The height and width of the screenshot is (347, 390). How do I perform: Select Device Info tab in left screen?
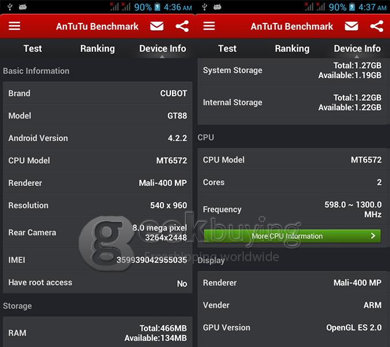163,49
